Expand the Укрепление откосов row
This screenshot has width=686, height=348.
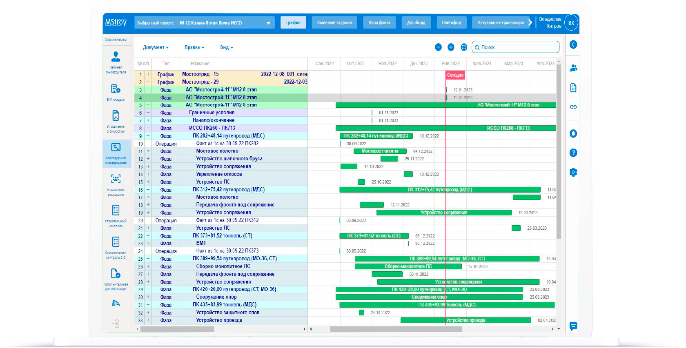tap(148, 174)
